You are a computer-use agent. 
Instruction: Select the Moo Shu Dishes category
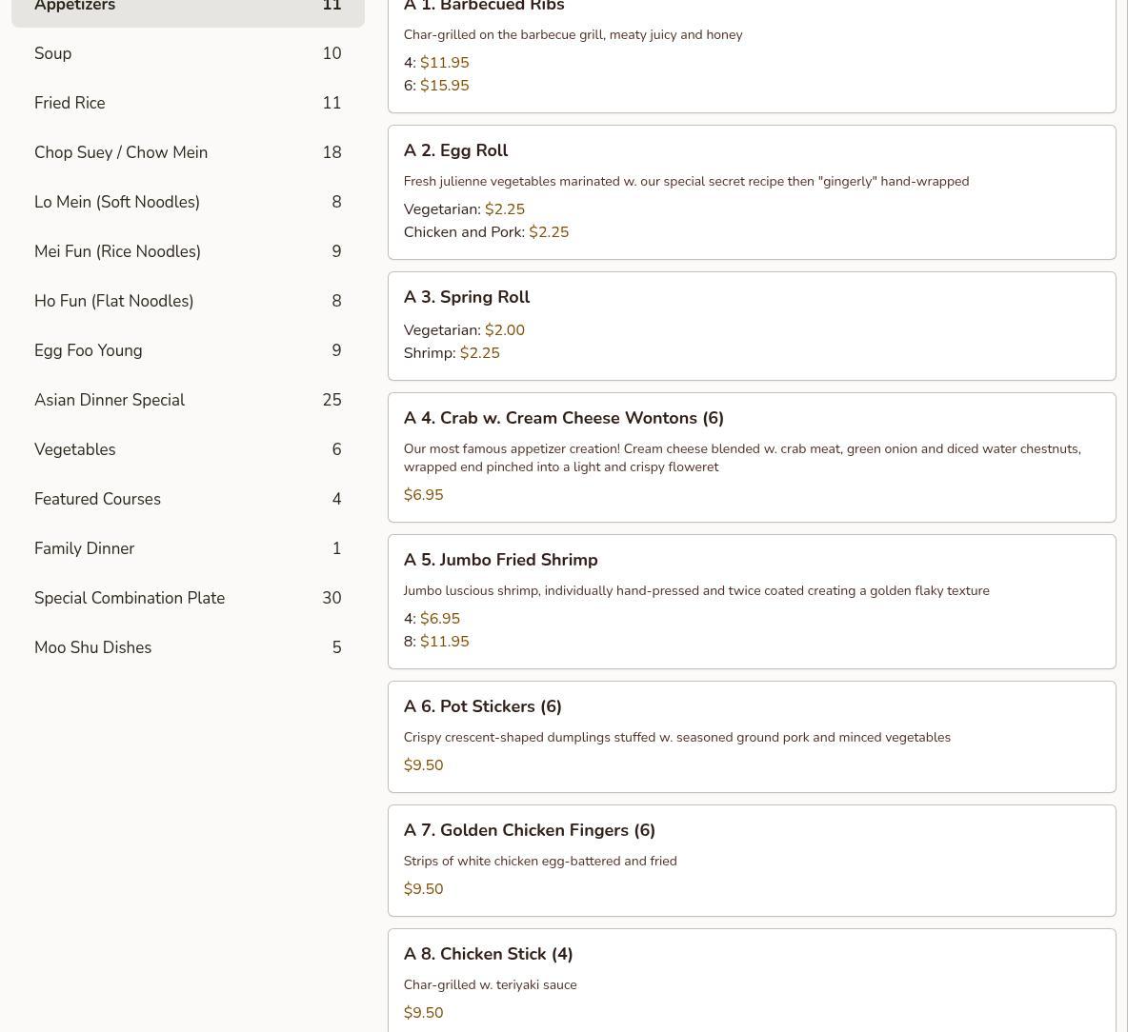point(188,647)
